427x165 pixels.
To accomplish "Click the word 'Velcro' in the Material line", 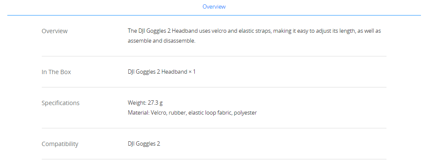I will point(159,112).
